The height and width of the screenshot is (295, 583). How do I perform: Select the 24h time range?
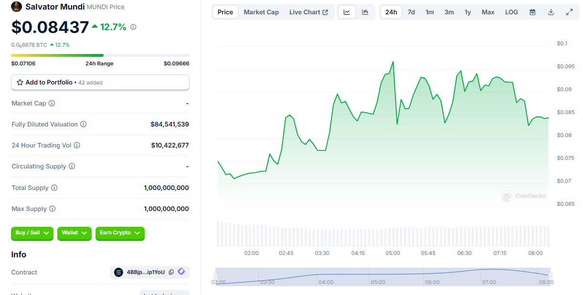pos(391,12)
